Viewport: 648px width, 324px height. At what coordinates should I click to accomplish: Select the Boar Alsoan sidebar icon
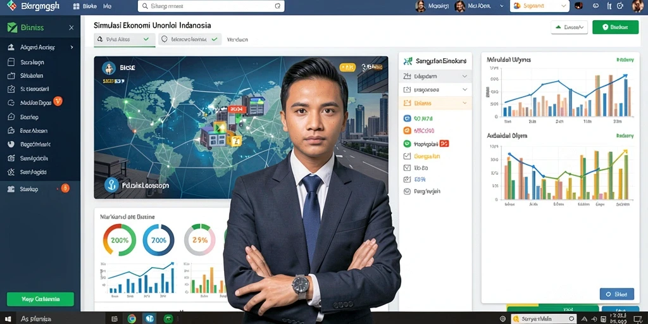[11, 130]
